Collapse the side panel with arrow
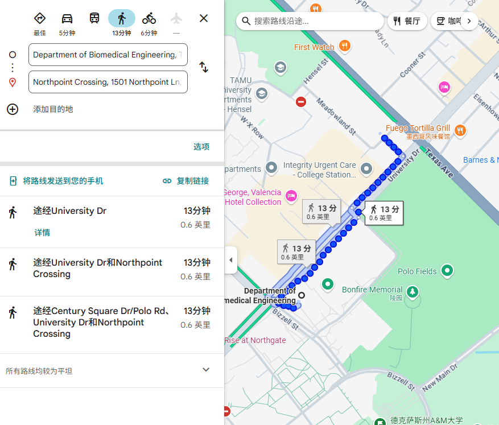499x425 pixels. [230, 260]
